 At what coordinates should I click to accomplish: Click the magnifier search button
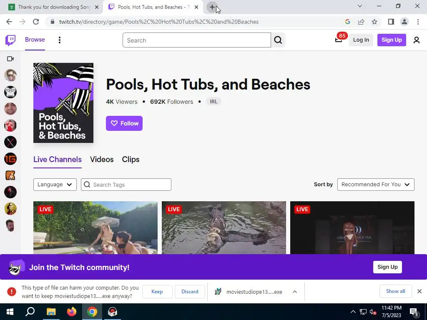(x=278, y=40)
